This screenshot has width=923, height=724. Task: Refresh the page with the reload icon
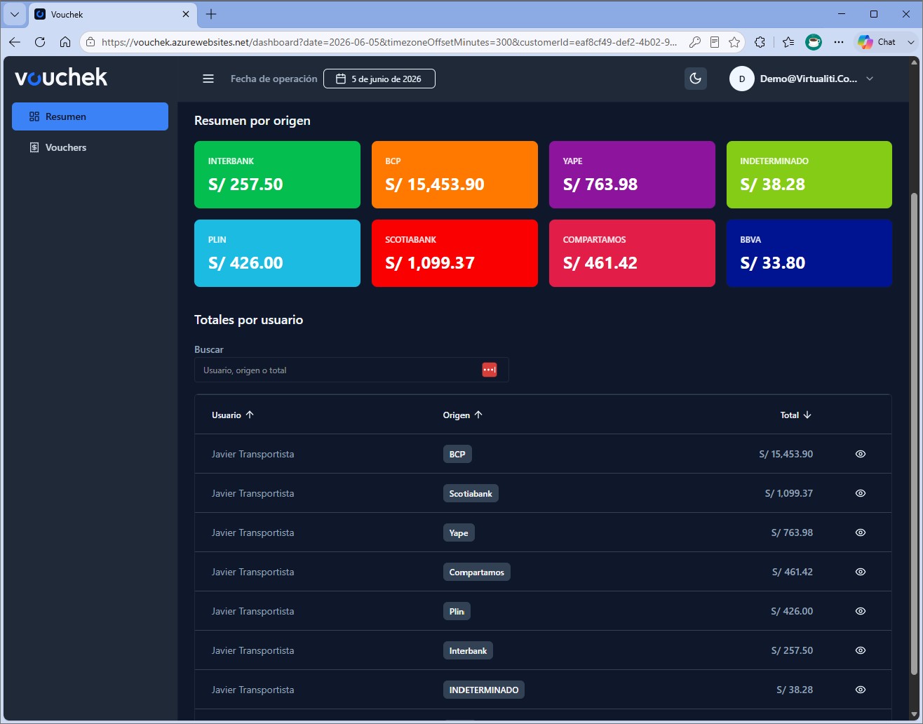tap(40, 42)
